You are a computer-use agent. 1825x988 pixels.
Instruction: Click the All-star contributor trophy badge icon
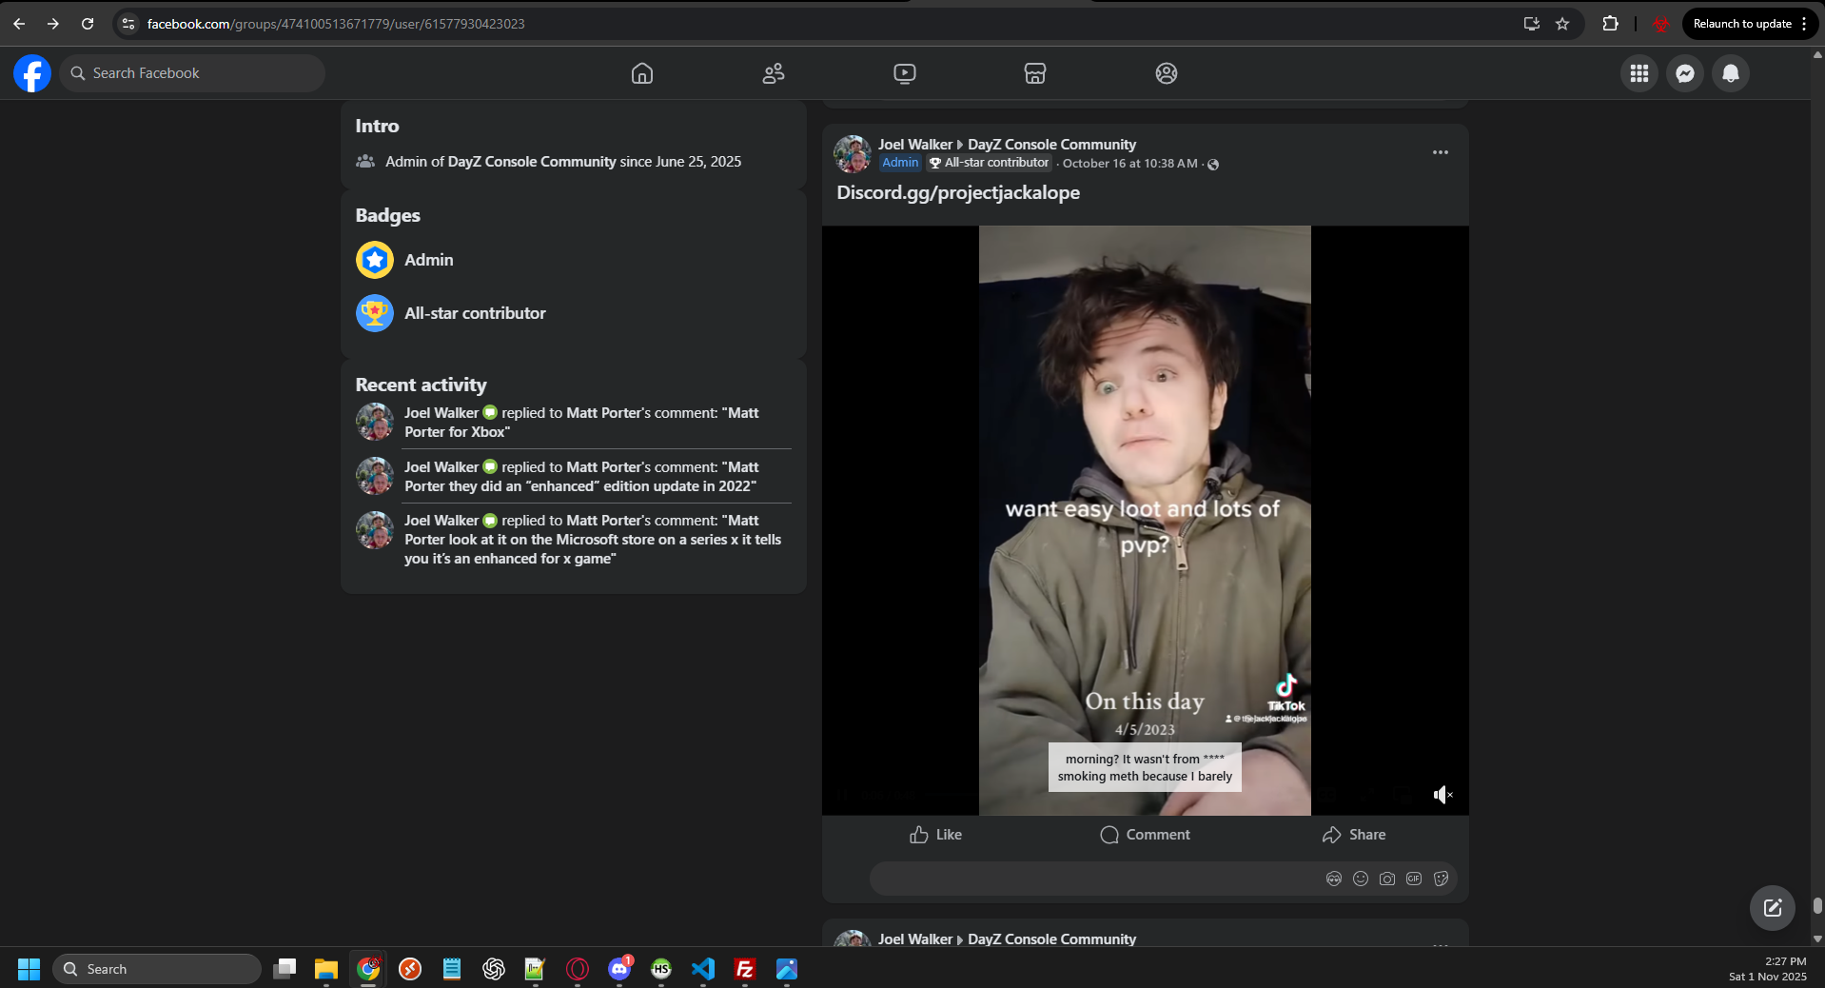pos(375,313)
